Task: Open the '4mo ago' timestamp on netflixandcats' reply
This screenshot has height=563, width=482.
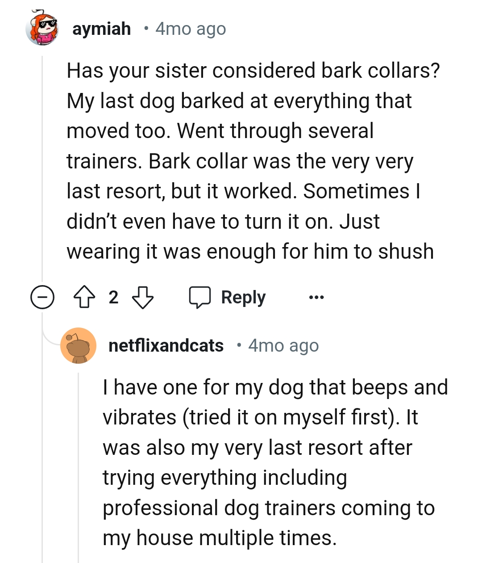Action: (x=283, y=346)
